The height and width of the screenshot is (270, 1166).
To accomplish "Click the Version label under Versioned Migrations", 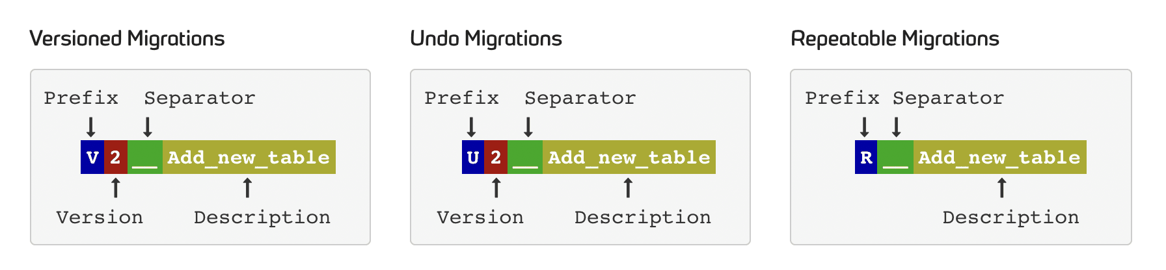I will click(100, 217).
